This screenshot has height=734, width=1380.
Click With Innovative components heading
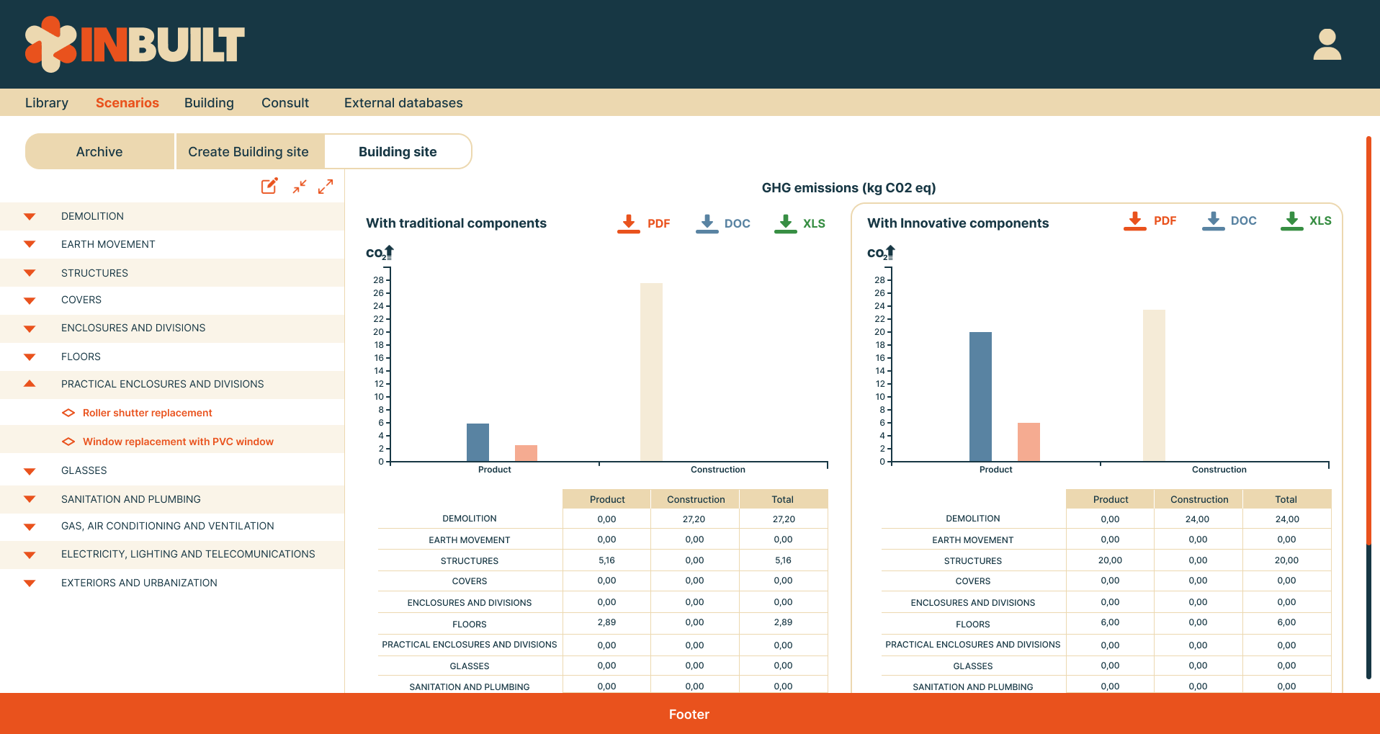958,223
